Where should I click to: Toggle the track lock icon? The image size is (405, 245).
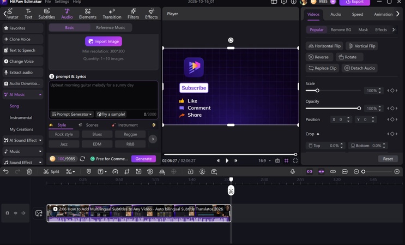point(8,213)
